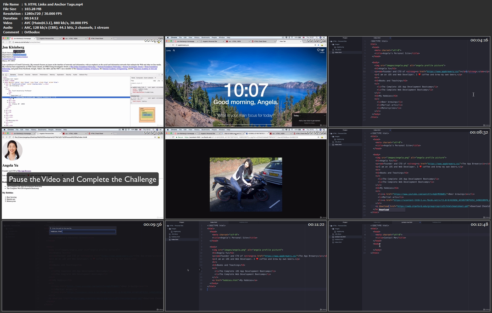Click the reload icon in the 00:01:26 frame
This screenshot has height=313, width=492.
(x=10, y=42)
